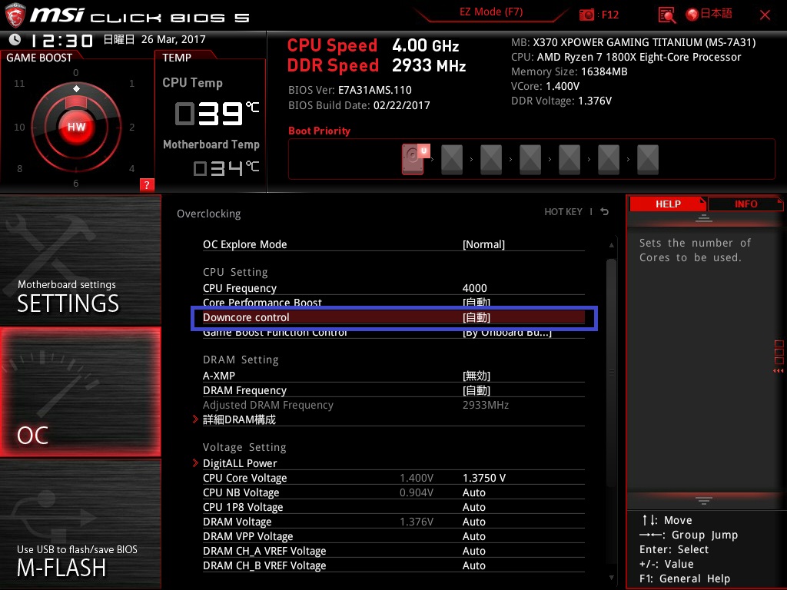This screenshot has height=590, width=787.
Task: Click the clock icon beside 12:30
Action: coord(15,39)
